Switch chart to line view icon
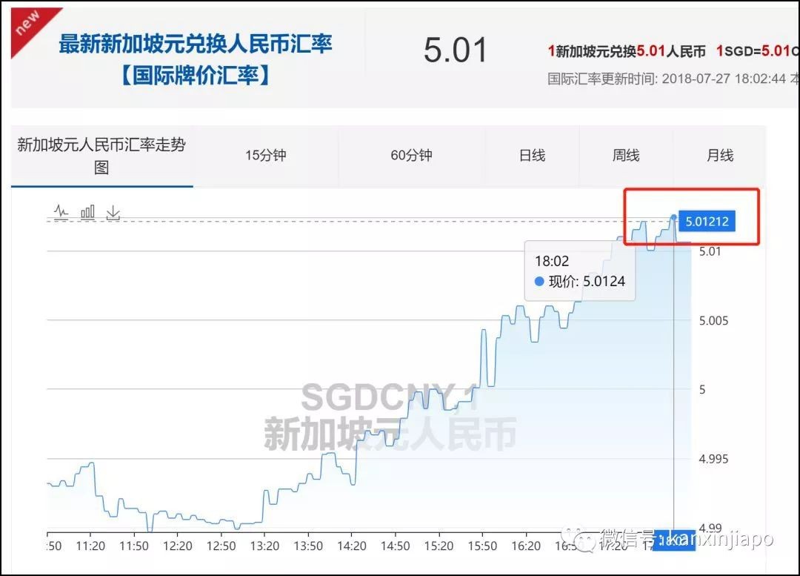The image size is (800, 576). click(61, 213)
